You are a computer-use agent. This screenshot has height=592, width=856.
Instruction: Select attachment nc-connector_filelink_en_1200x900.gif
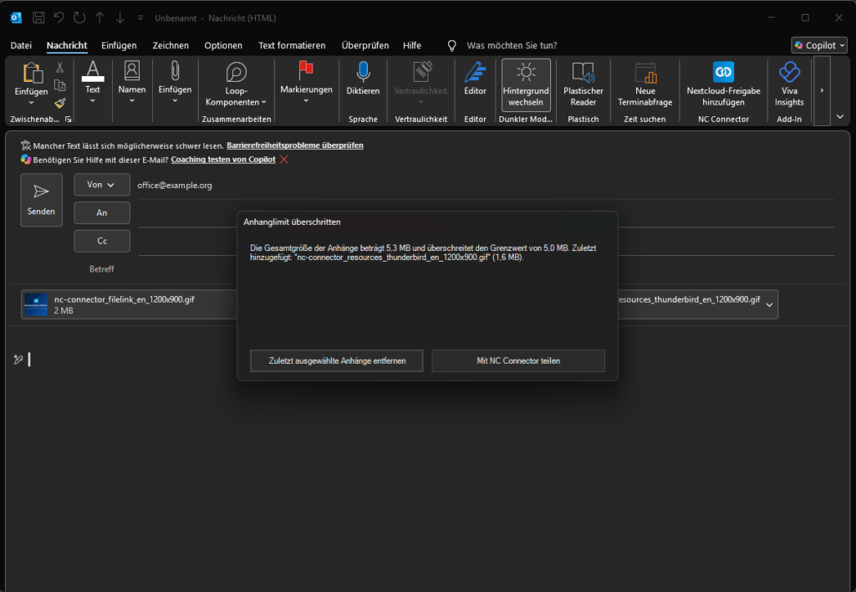coord(130,304)
